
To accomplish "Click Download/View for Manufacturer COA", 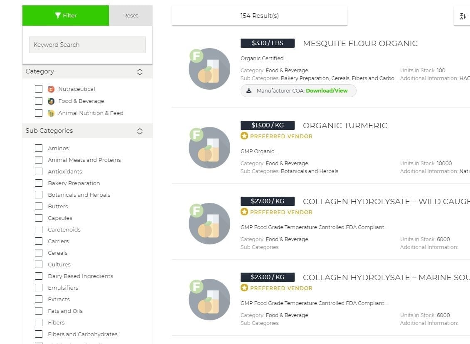I will click(327, 91).
